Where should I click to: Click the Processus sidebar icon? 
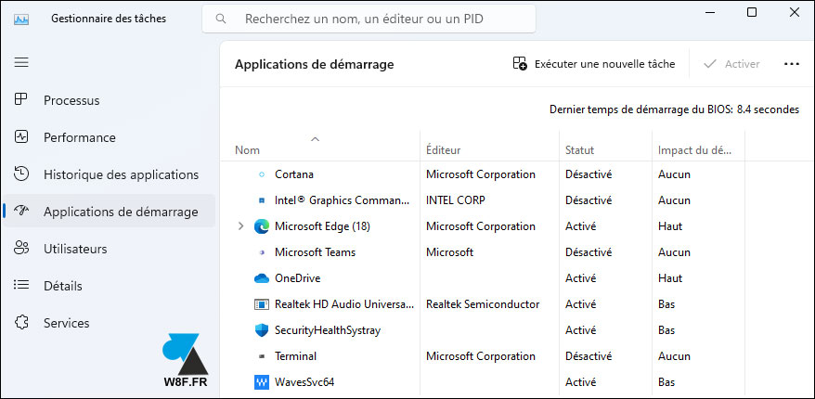click(20, 100)
